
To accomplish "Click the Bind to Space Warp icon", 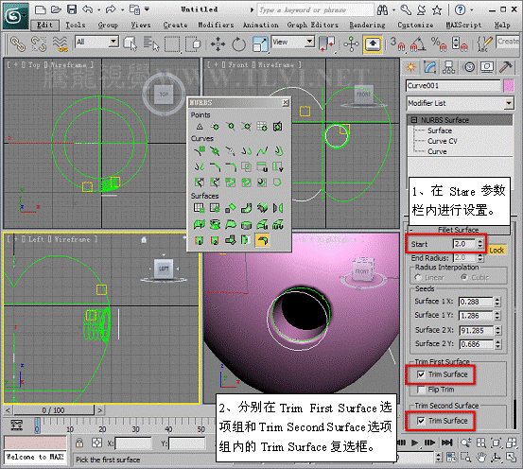I will tap(61, 44).
